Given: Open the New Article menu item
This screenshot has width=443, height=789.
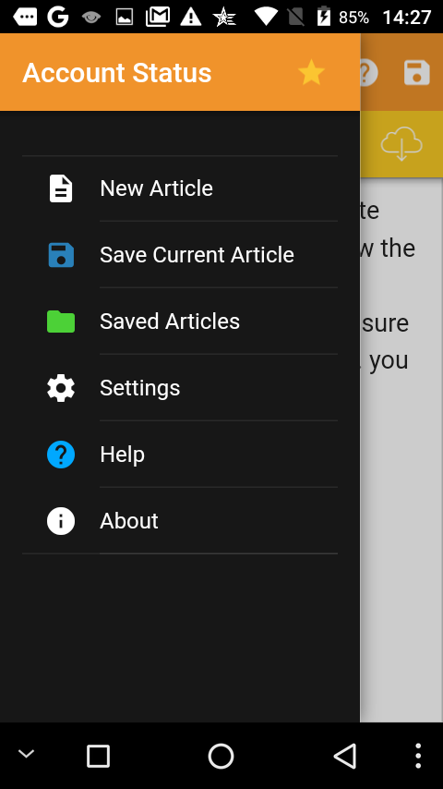Looking at the screenshot, I should click(180, 188).
